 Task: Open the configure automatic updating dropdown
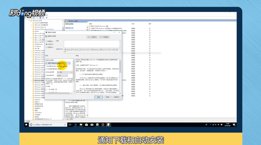click(58, 63)
